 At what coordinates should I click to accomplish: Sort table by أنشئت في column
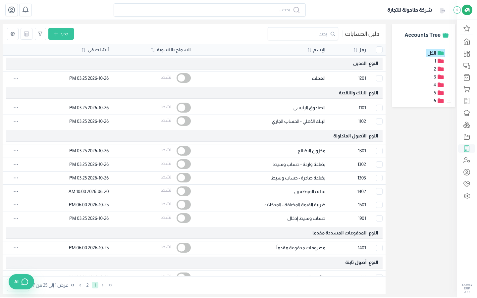(95, 50)
